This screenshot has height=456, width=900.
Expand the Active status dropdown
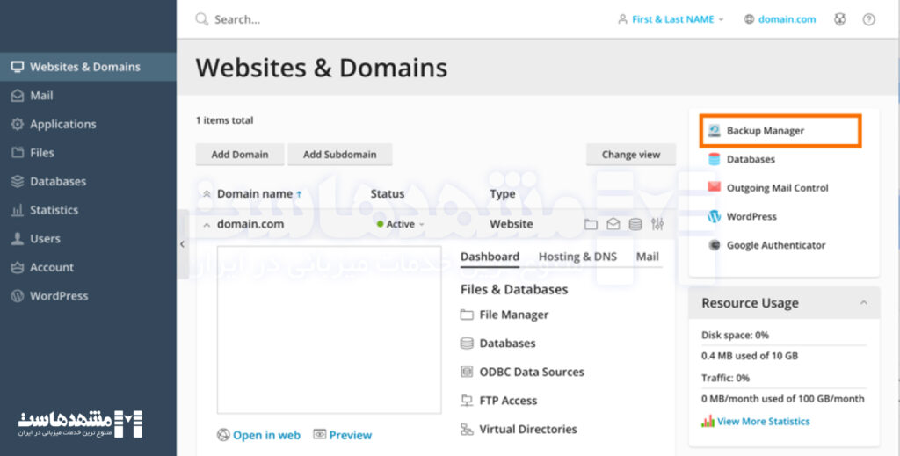(x=401, y=224)
